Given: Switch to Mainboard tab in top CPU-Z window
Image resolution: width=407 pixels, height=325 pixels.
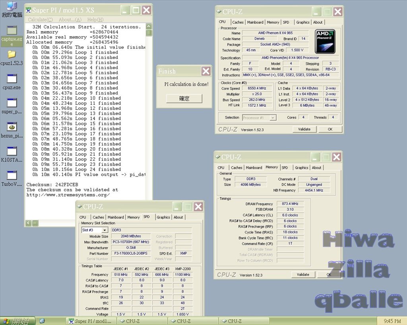Looking at the screenshot, I should pyautogui.click(x=255, y=22).
